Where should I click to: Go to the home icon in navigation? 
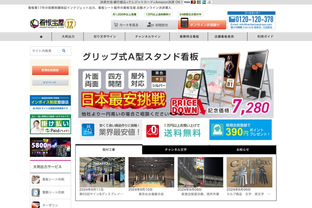click(x=41, y=37)
